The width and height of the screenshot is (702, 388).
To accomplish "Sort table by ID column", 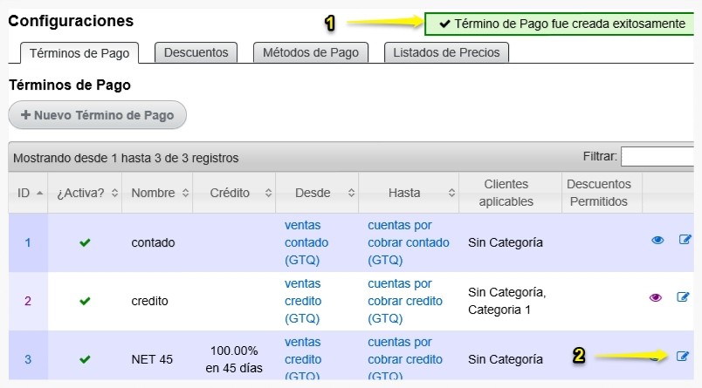I will [28, 193].
